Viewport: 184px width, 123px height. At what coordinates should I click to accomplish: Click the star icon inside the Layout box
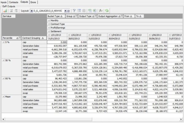[32, 11]
